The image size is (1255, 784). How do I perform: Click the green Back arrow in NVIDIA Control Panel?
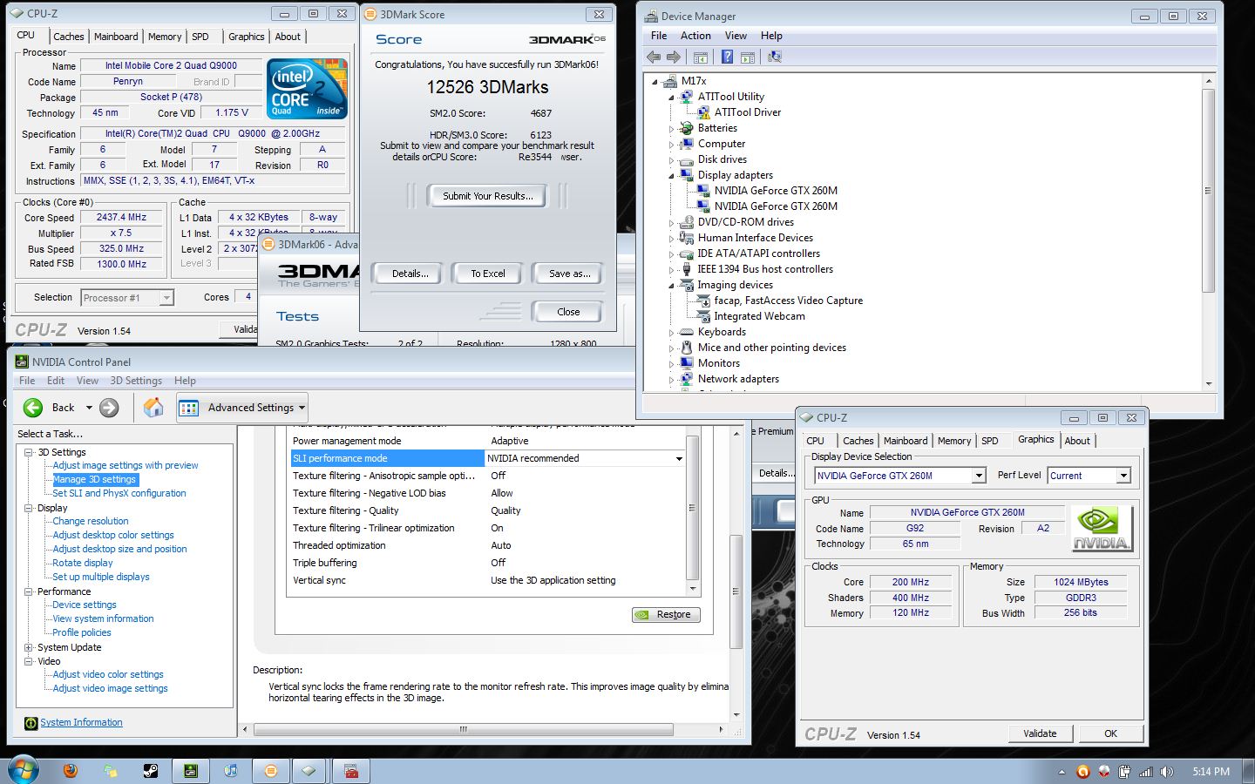[x=33, y=407]
